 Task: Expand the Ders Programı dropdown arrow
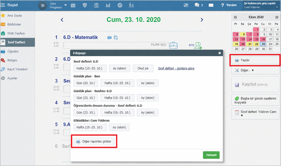tap(65, 5)
